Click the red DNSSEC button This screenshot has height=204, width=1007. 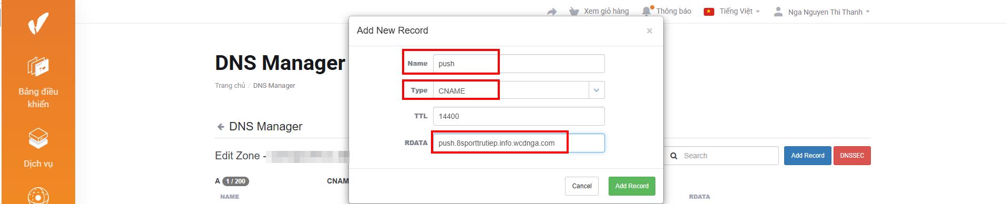pos(852,156)
